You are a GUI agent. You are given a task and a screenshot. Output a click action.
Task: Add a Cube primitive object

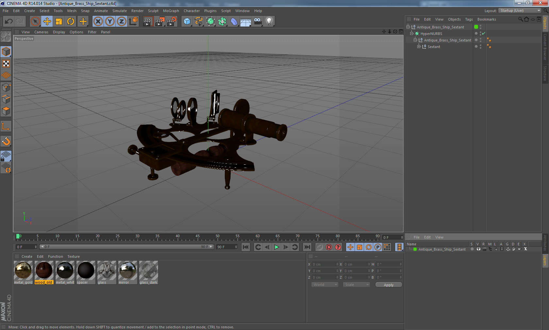(187, 22)
